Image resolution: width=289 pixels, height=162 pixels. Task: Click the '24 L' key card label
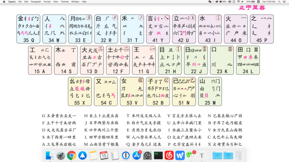click(x=248, y=72)
